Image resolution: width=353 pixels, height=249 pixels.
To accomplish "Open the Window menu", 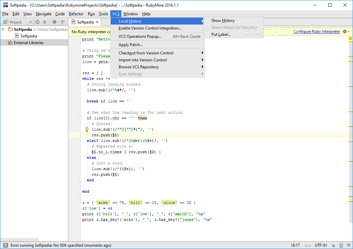I will [130, 14].
